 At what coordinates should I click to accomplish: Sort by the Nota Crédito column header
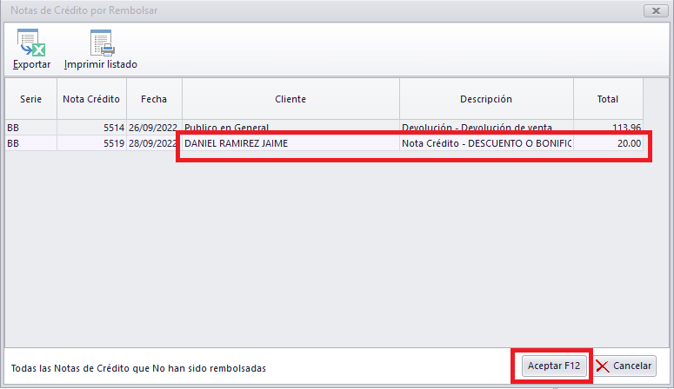pos(91,99)
